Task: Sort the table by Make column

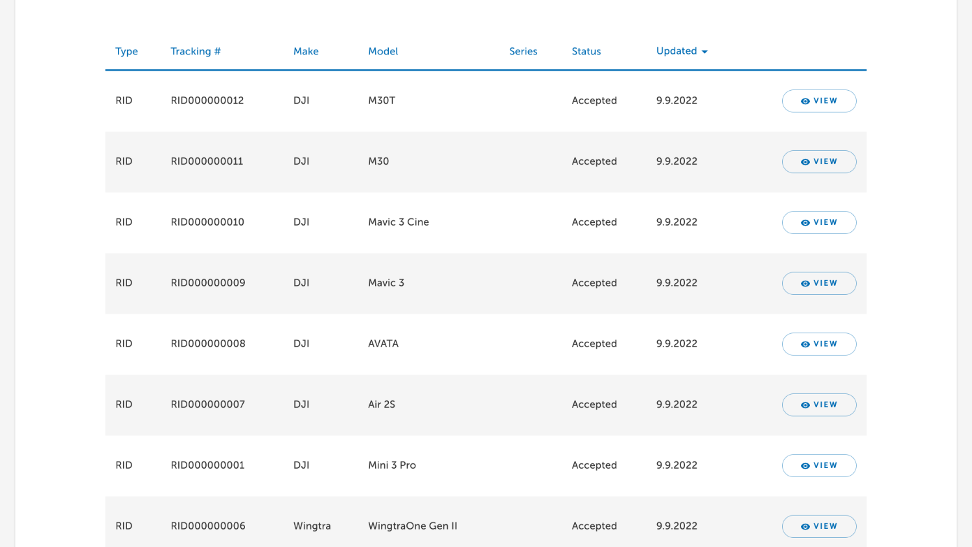Action: [x=305, y=51]
